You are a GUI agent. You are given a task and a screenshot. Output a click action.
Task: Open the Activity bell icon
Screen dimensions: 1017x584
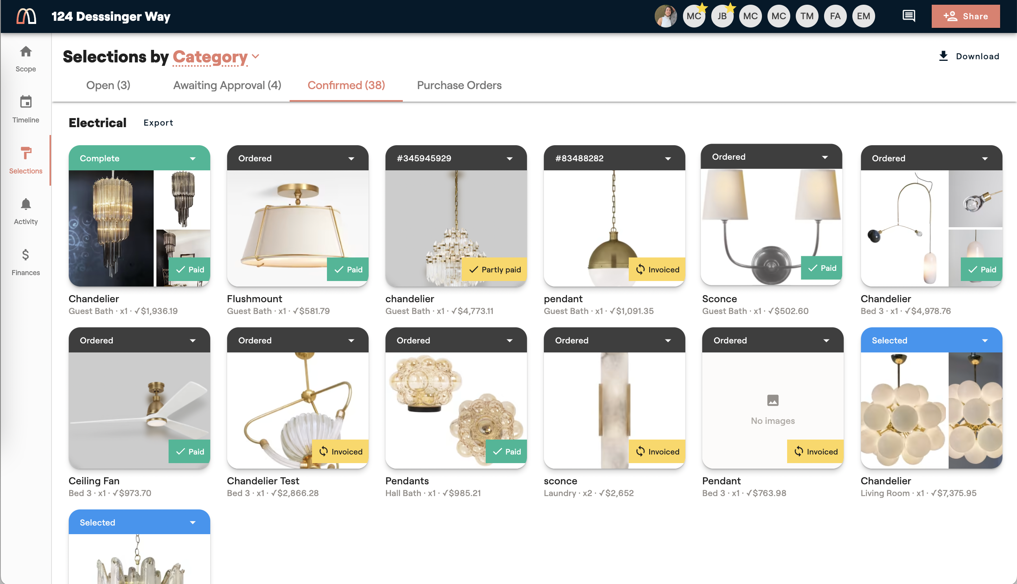tap(26, 204)
